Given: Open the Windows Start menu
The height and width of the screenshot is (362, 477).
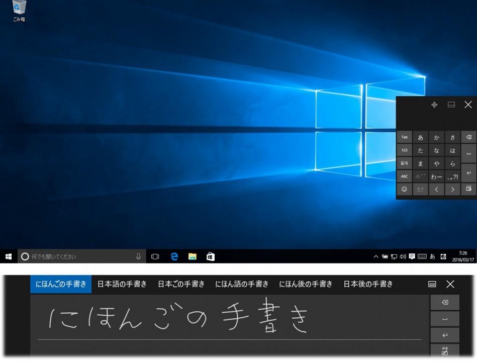Looking at the screenshot, I should pos(9,256).
